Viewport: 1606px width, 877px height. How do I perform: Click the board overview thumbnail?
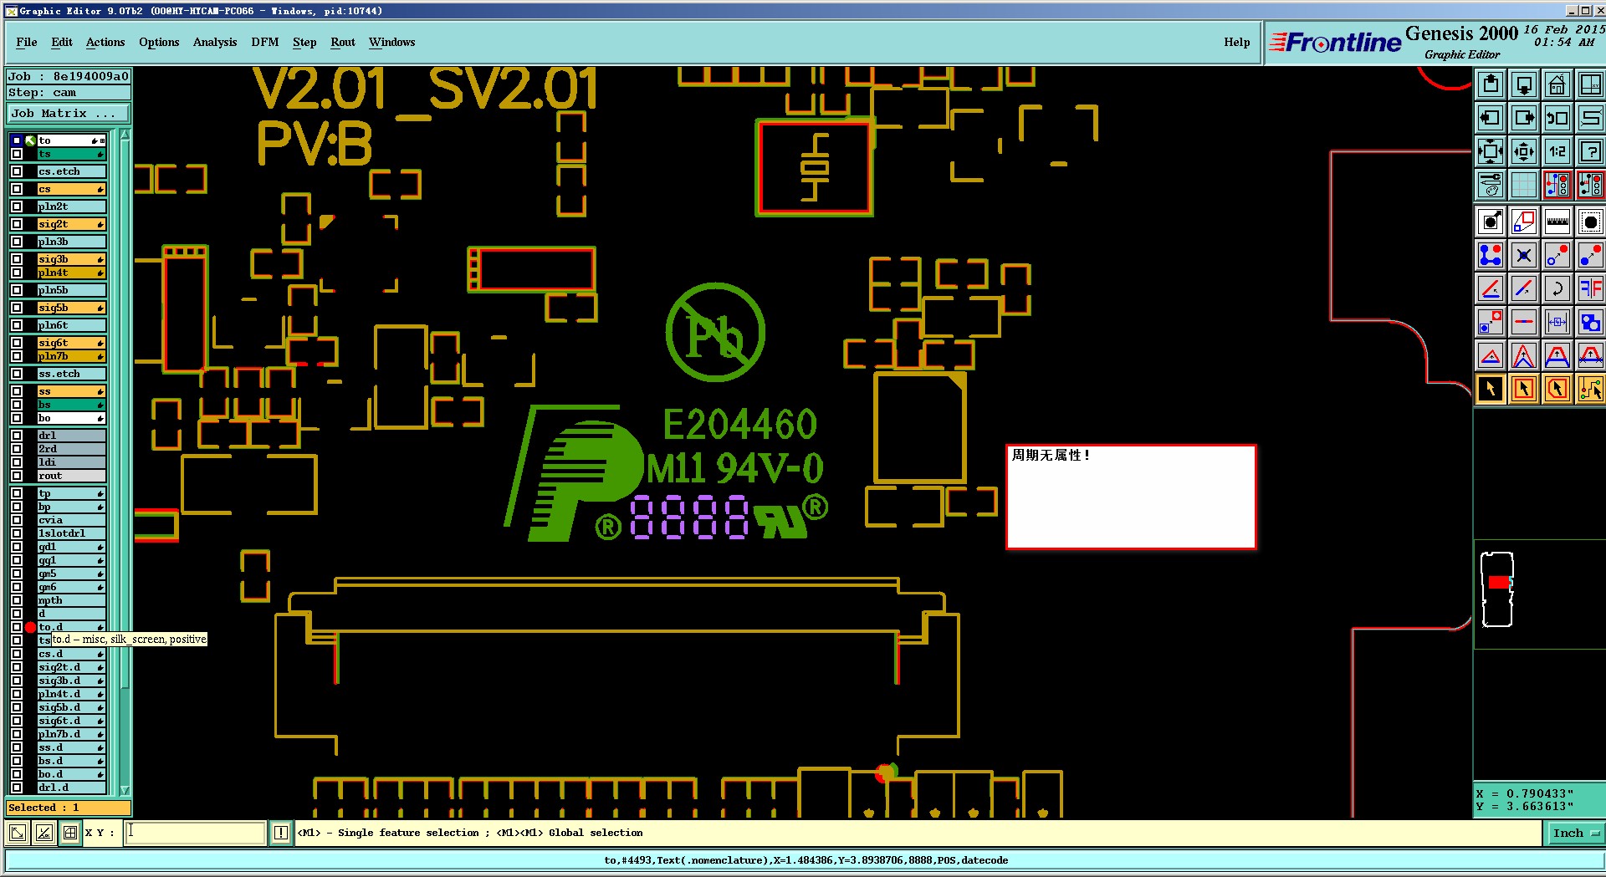tap(1497, 589)
